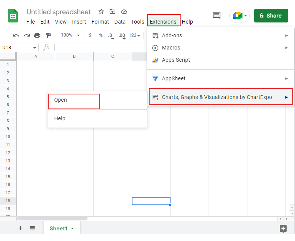Select column C header

(113, 56)
